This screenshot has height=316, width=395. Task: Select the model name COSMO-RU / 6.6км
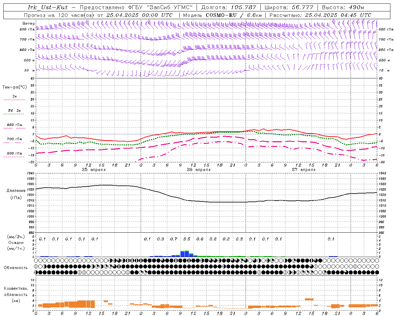tap(234, 15)
